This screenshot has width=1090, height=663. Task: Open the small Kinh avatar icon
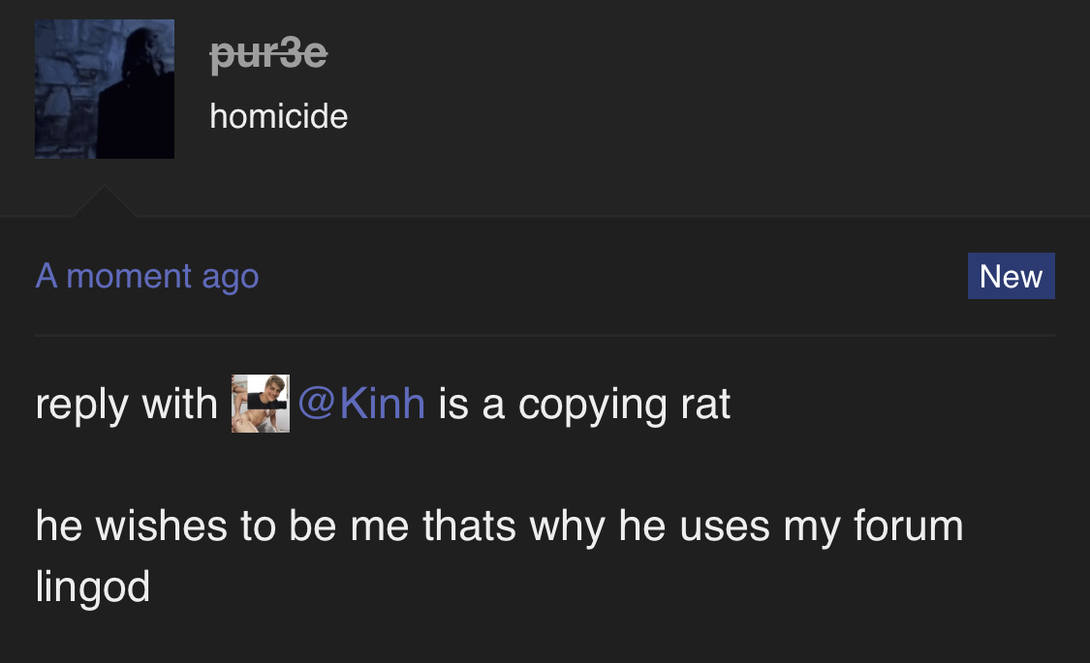click(260, 404)
